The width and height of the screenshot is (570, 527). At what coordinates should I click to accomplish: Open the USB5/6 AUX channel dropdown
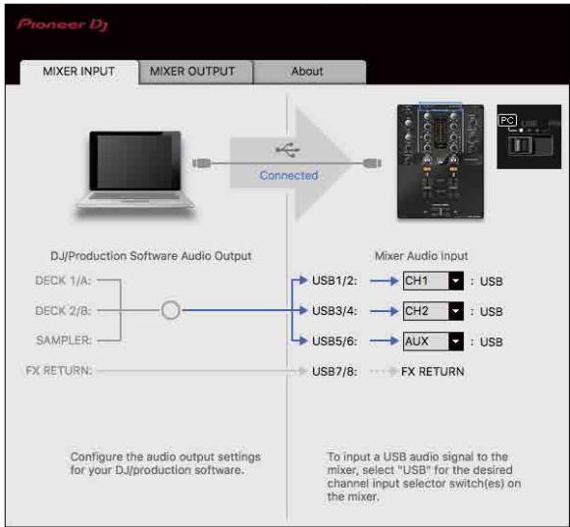coord(434,342)
